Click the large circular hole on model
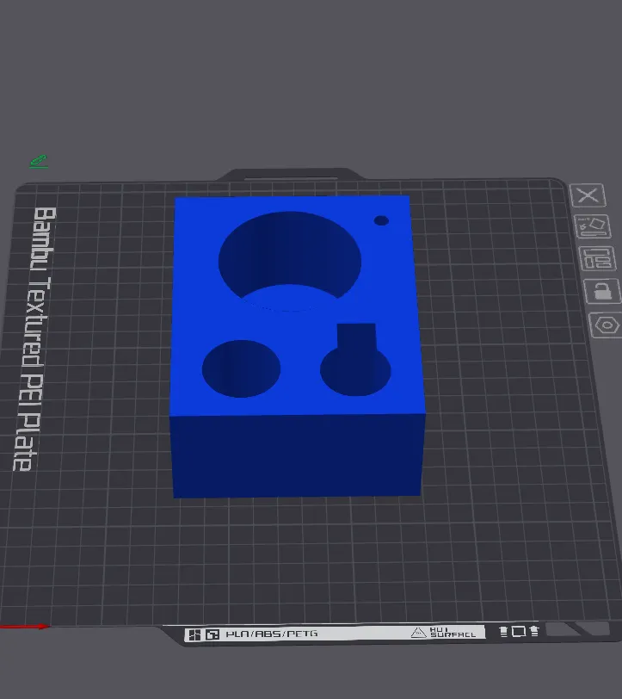622x699 pixels. coord(289,256)
